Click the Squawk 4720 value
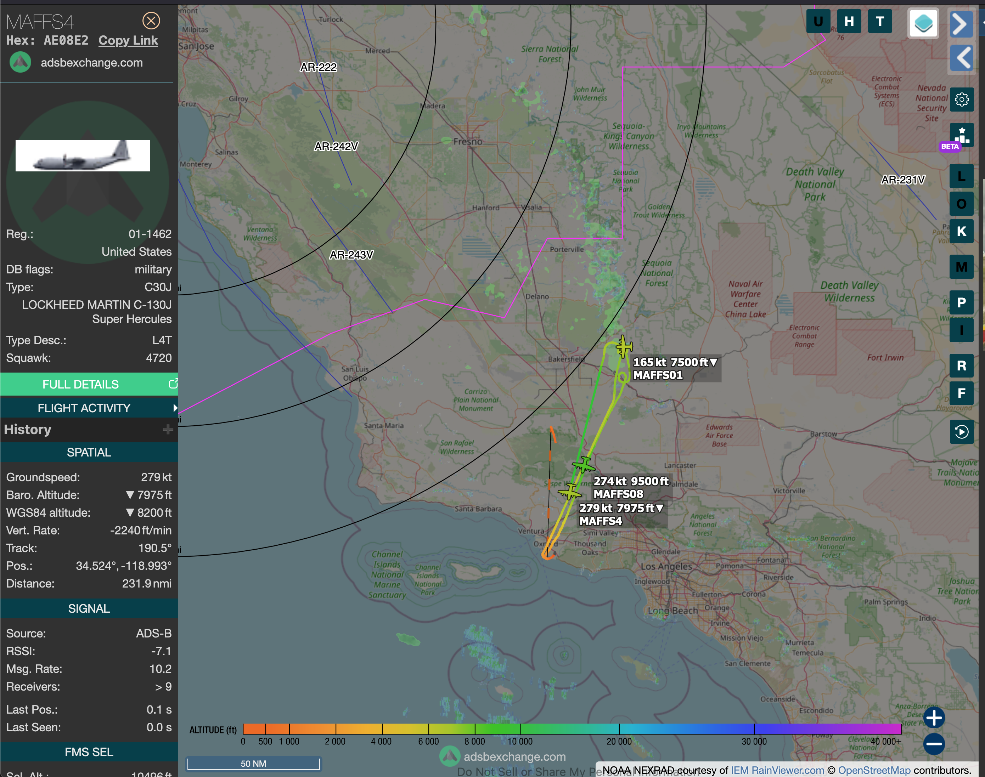 pyautogui.click(x=159, y=358)
